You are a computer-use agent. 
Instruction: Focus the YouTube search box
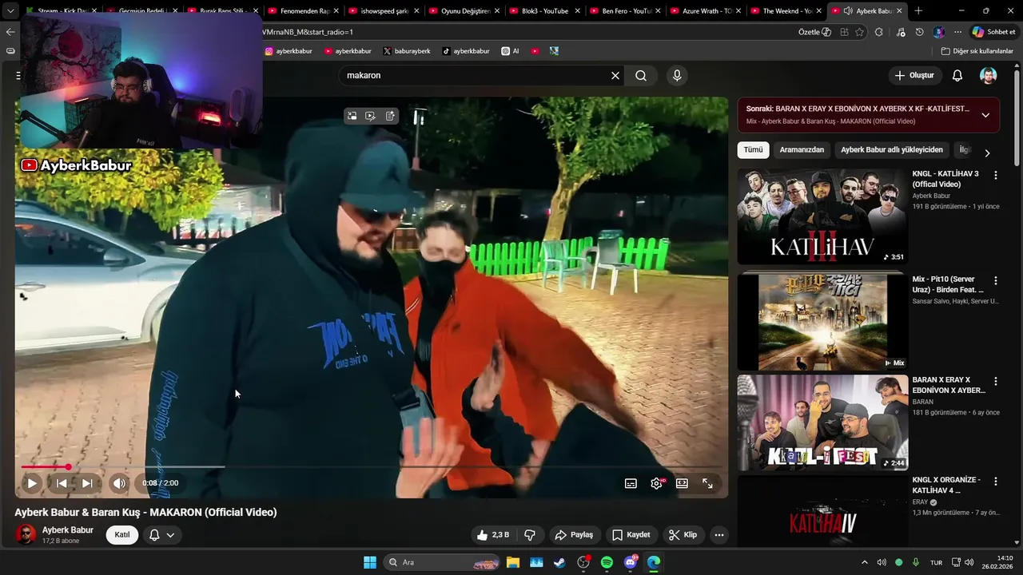476,75
